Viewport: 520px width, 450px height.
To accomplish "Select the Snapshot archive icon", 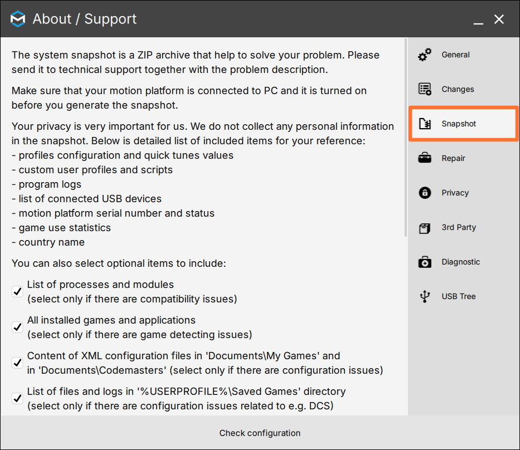I will (x=425, y=124).
